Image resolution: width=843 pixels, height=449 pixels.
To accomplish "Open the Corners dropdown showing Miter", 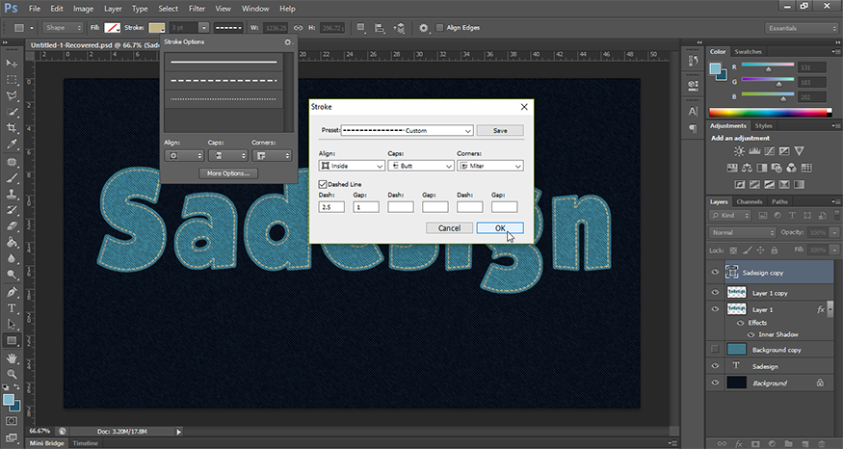I will (490, 166).
